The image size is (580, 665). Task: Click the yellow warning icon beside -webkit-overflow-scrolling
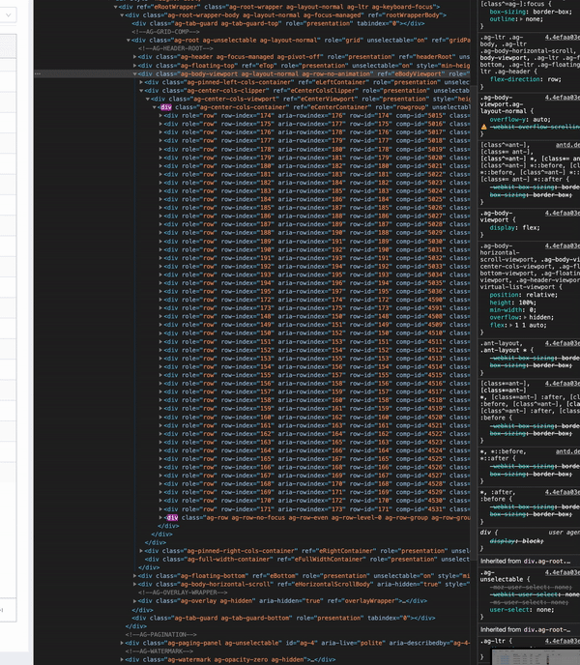coord(483,127)
